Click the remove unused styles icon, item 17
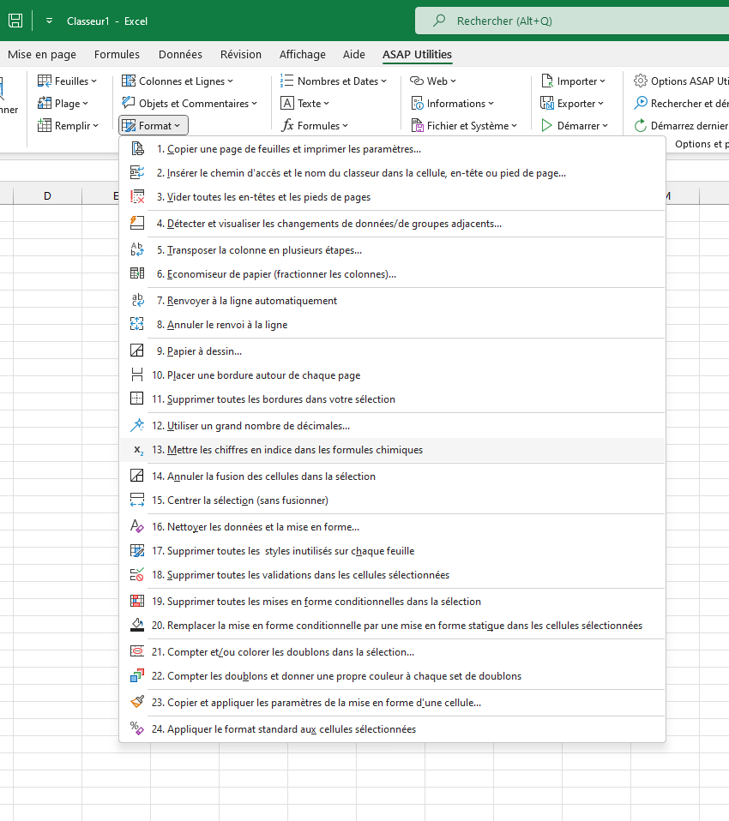This screenshot has height=821, width=729. (137, 550)
